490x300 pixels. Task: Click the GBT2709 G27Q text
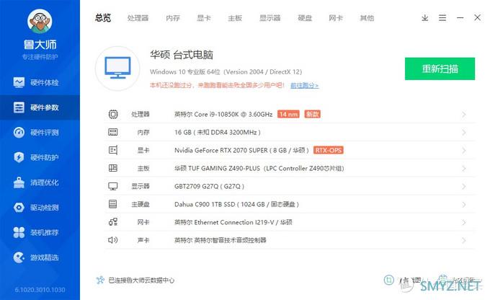tap(209, 187)
